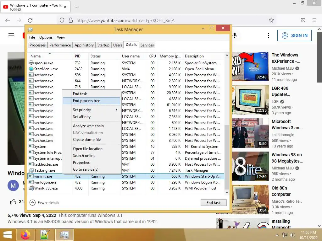The height and width of the screenshot is (241, 322).
Task: Select Open file location
Action: (x=92, y=148)
